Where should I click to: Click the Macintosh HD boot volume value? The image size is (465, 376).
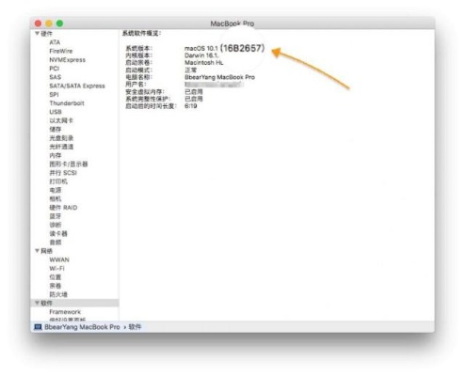(204, 63)
